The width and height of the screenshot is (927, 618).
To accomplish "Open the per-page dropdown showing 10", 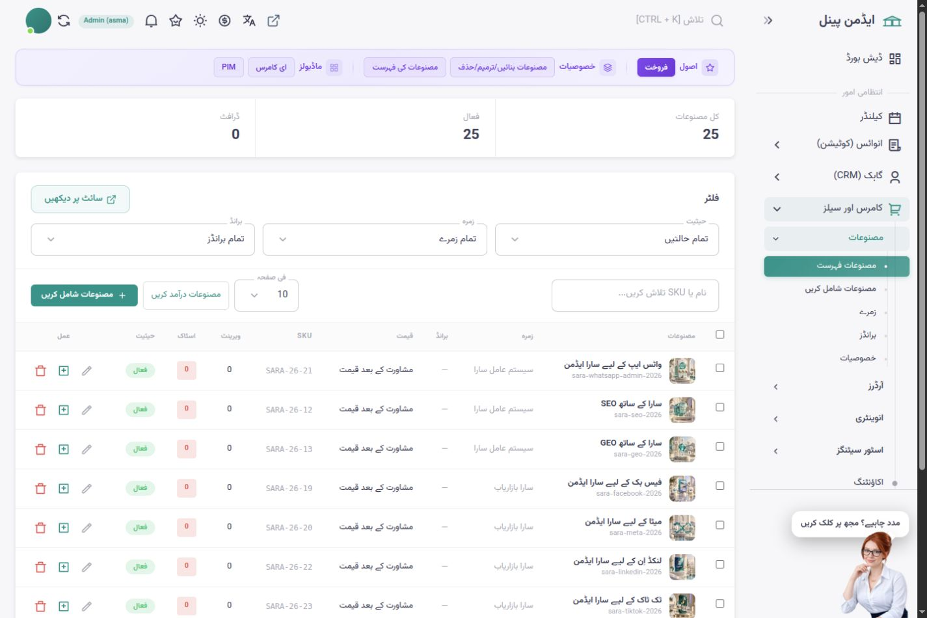I will pyautogui.click(x=266, y=295).
